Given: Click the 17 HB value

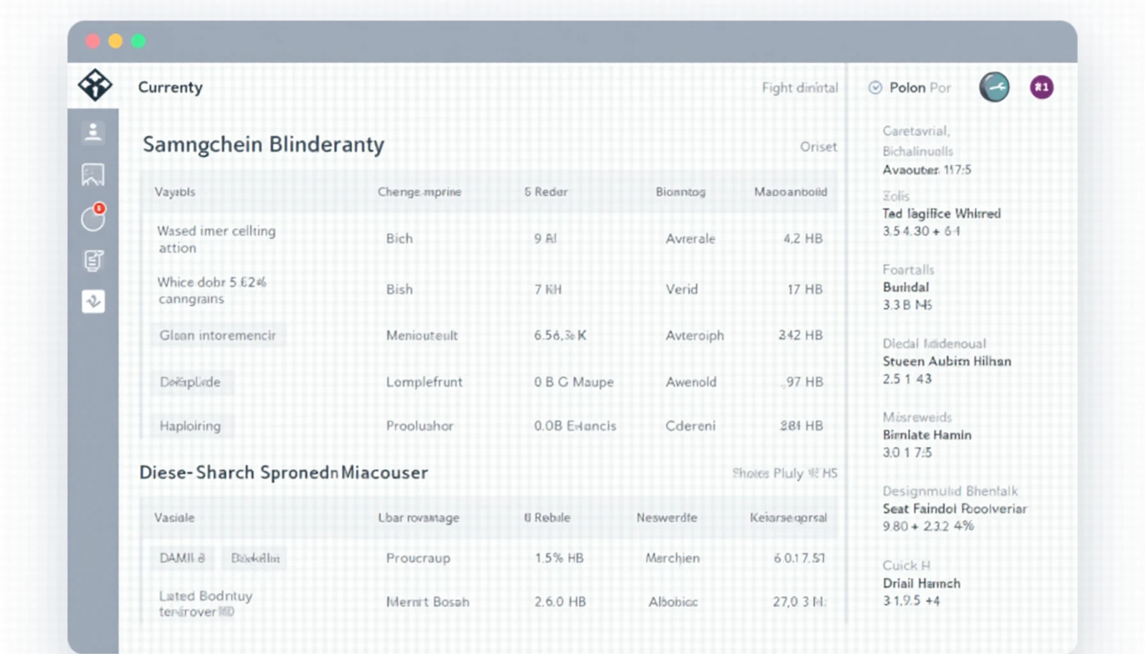Looking at the screenshot, I should (804, 289).
